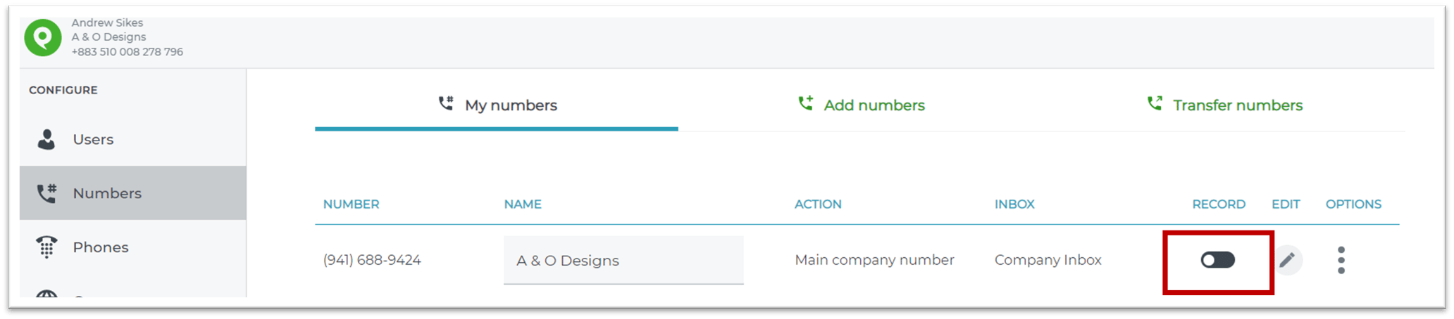Click the pencil edit icon for (941) 688-9424
Image resolution: width=1454 pixels, height=319 pixels.
pos(1287,260)
